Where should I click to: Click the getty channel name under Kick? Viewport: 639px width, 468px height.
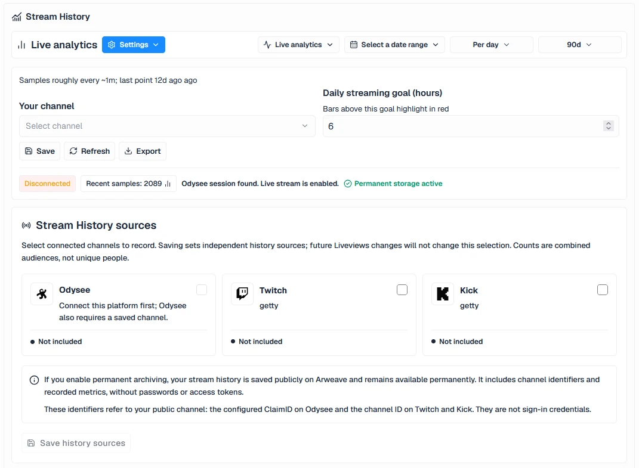point(470,306)
